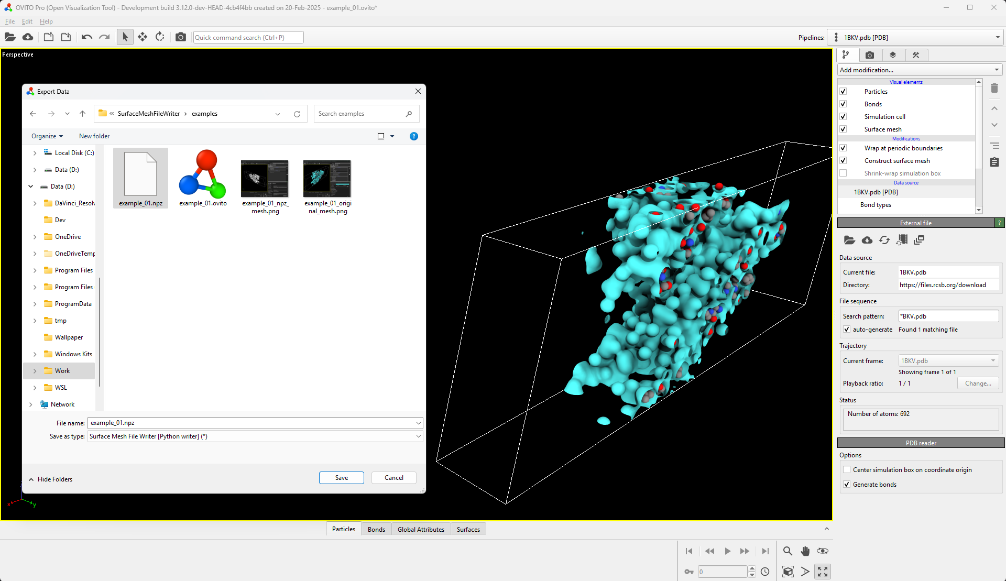
Task: Click the reload external file icon
Action: click(x=884, y=240)
